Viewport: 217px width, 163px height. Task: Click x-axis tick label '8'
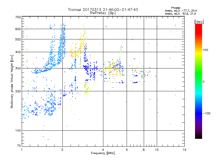click(144, 150)
